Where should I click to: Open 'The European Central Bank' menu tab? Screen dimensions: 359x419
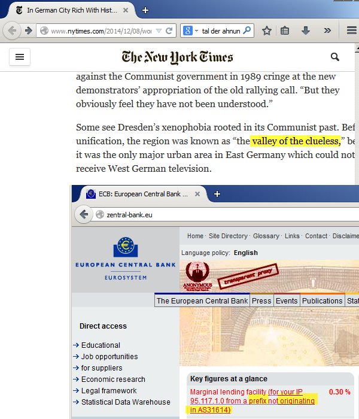click(202, 301)
